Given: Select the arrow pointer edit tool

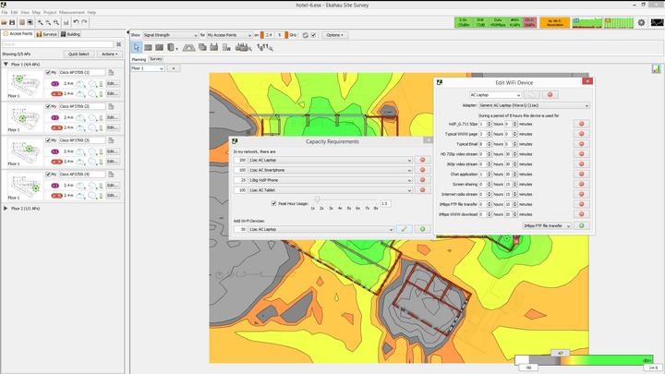Looking at the screenshot, I should coord(137,47).
